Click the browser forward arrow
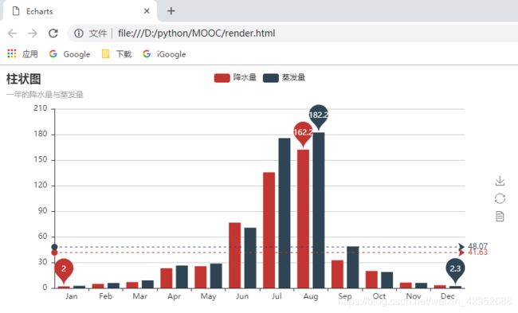 33,33
